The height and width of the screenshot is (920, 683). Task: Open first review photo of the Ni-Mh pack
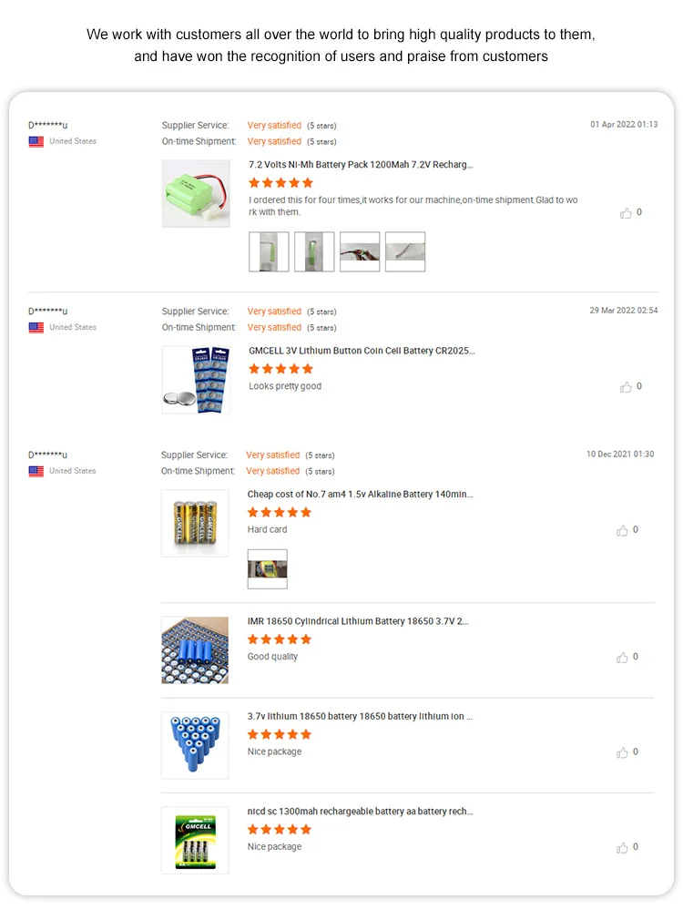point(269,251)
